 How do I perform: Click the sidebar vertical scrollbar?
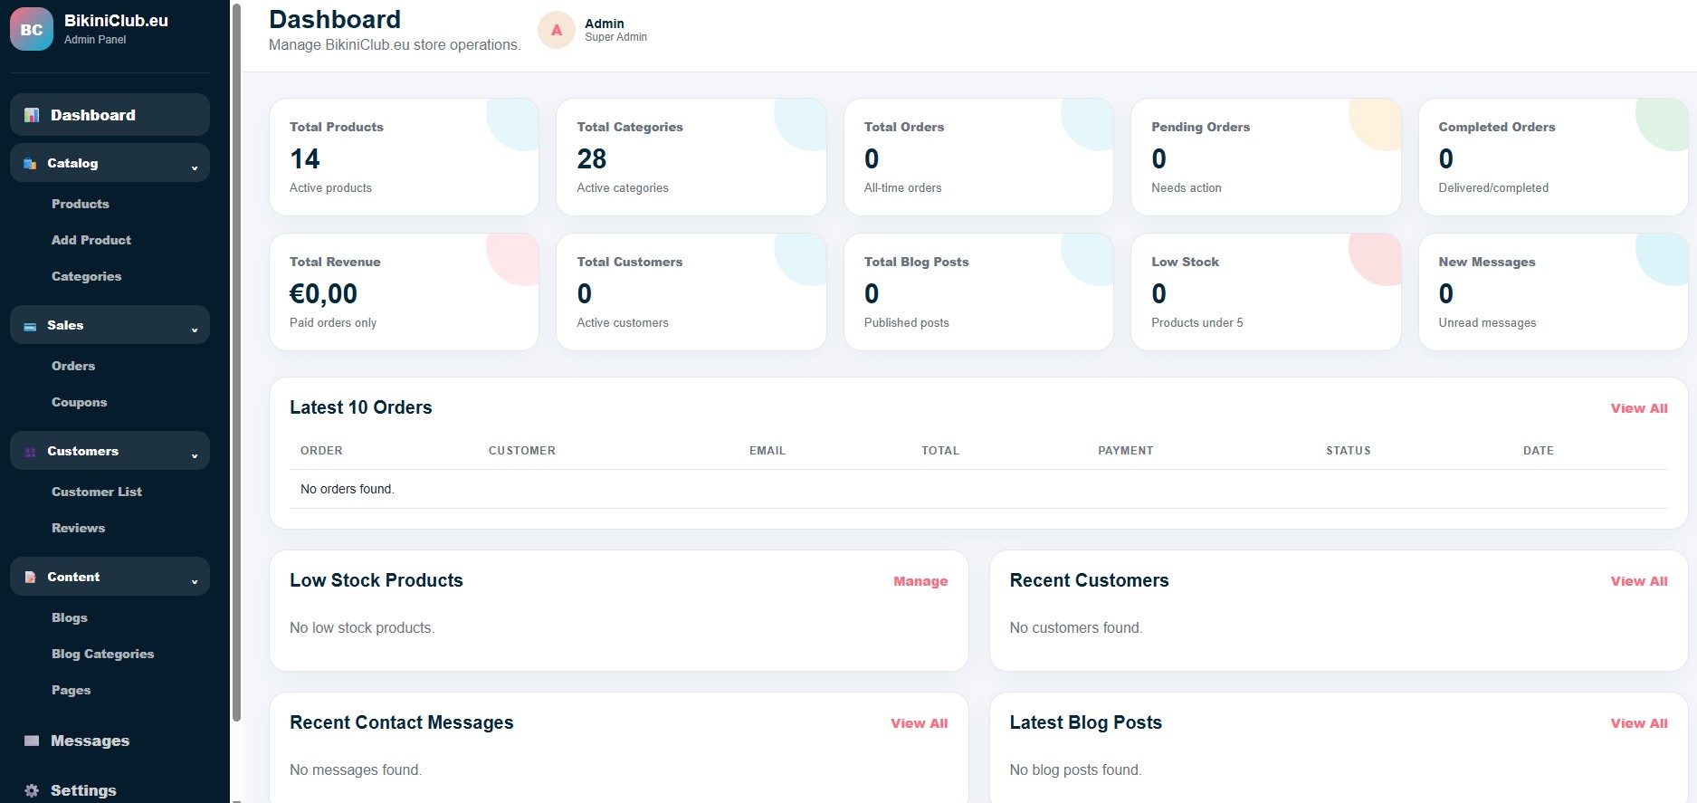pos(237,362)
